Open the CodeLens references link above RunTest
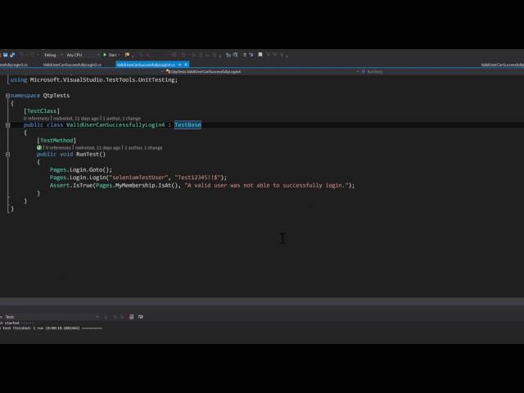Image resolution: width=524 pixels, height=393 pixels. (x=58, y=147)
